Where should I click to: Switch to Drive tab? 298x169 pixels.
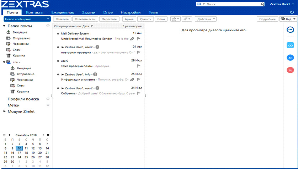(x=108, y=12)
